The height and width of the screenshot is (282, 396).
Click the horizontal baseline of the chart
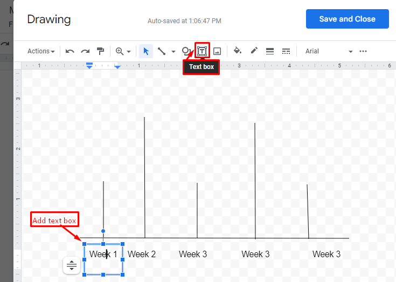coord(214,238)
